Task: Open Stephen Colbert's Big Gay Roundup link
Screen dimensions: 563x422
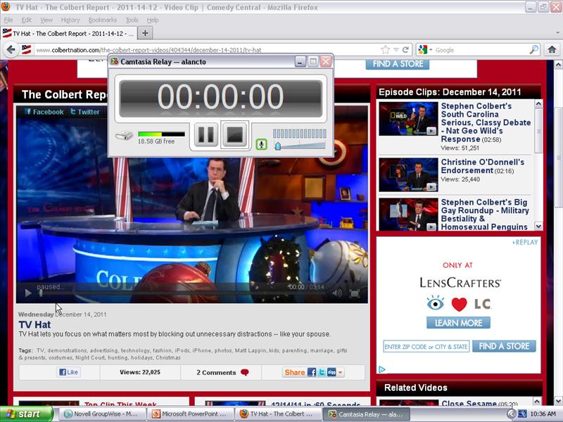Action: click(485, 215)
